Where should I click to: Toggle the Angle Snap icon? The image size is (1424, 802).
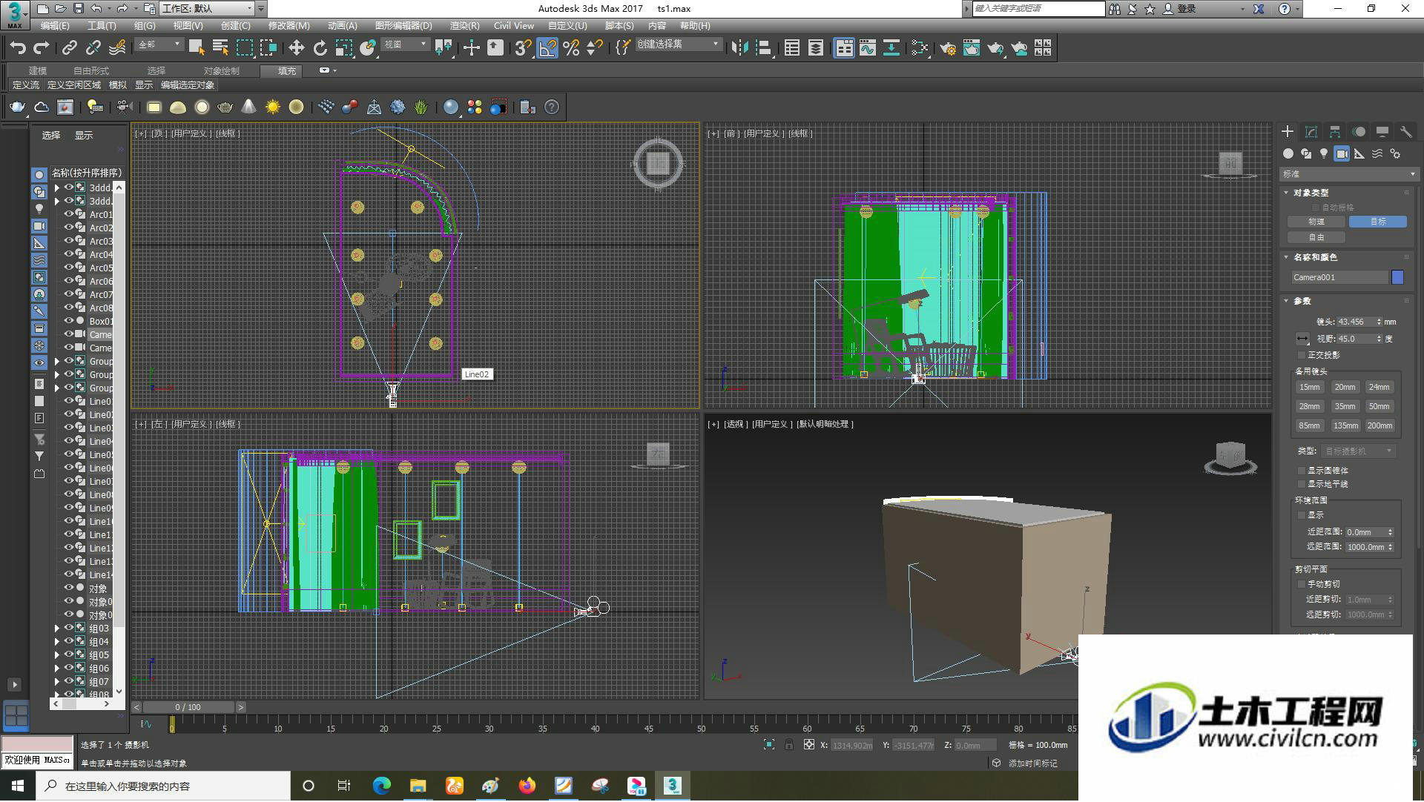tap(547, 48)
